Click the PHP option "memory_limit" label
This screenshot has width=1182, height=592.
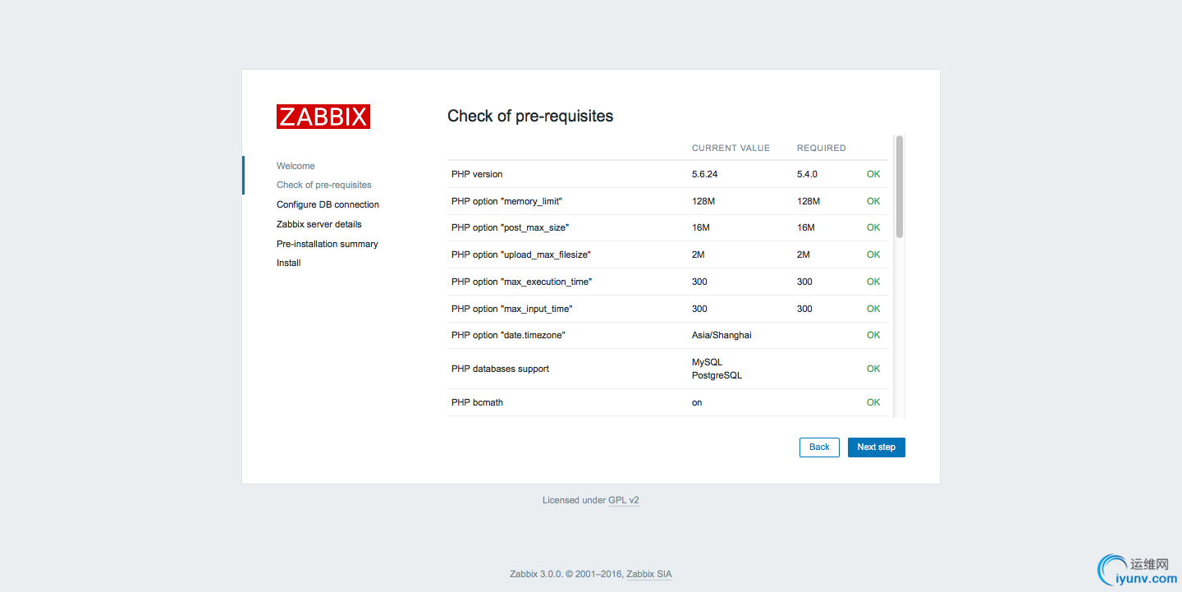coord(506,201)
